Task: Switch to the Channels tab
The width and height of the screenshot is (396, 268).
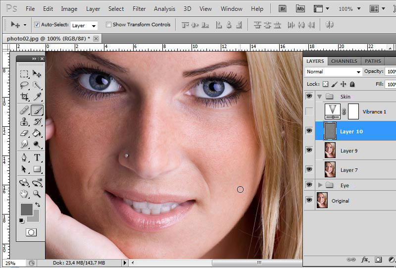Action: click(344, 61)
